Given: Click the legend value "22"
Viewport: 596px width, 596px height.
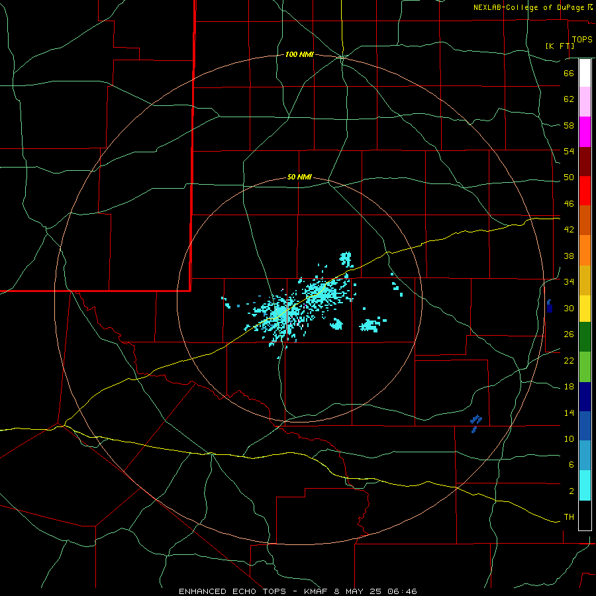Looking at the screenshot, I should point(569,360).
